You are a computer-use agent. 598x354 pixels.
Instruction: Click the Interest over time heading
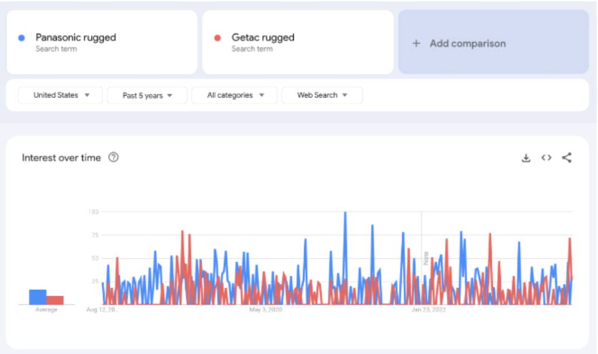point(61,158)
